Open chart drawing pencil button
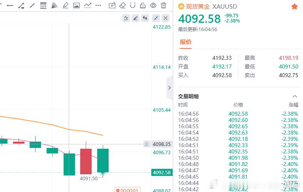 pyautogui.click(x=136, y=18)
